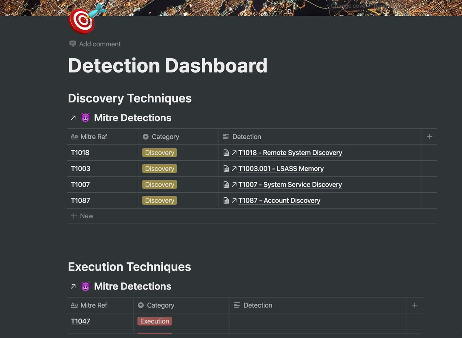Add a new column to Discovery table
The image size is (462, 338).
430,136
